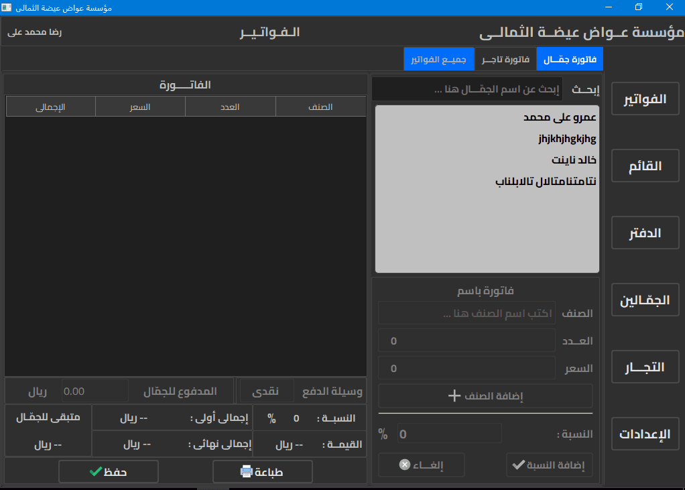Switch to the جميـع الفواتير tab
Viewport: 685px width, 490px height.
438,58
